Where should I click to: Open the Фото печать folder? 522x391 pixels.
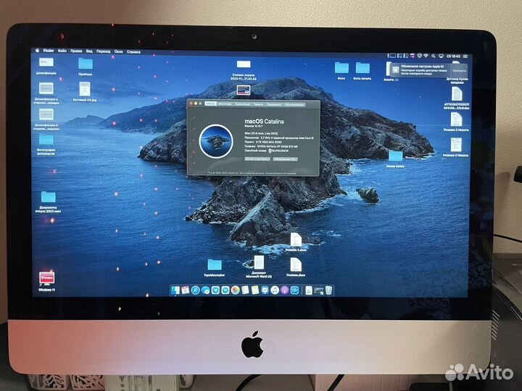coord(362,68)
